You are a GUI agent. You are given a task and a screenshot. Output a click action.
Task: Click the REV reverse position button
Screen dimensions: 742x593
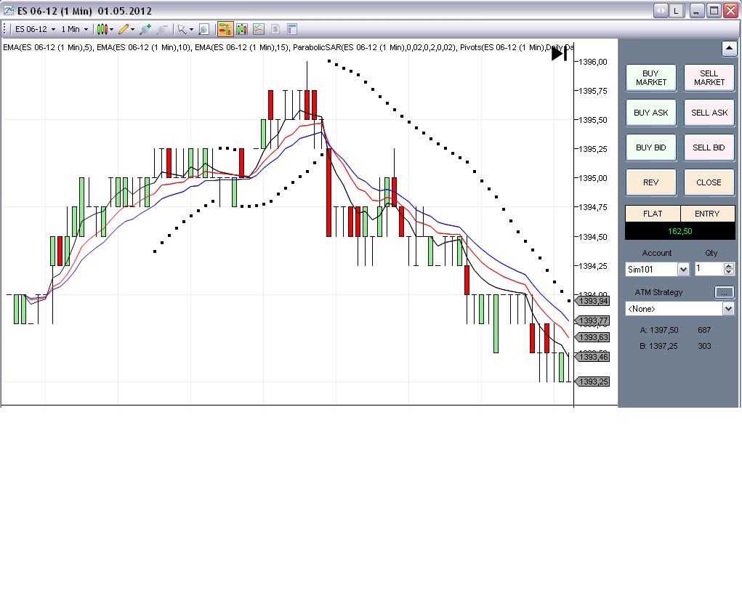651,182
